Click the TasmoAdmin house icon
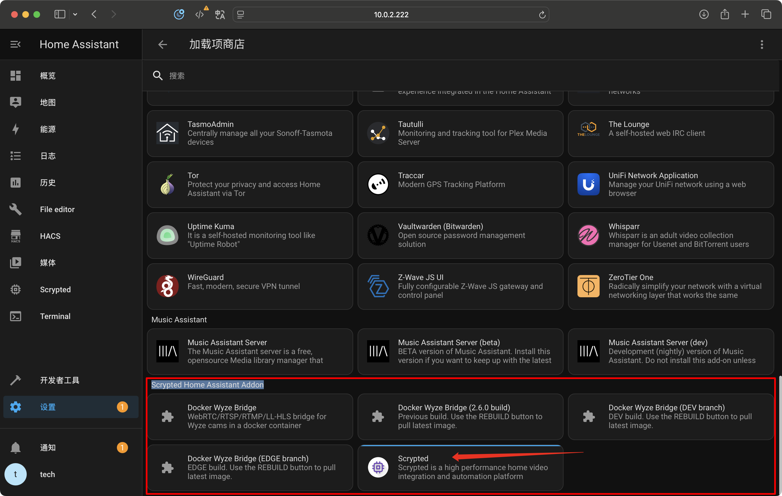The width and height of the screenshot is (782, 496). point(167,133)
